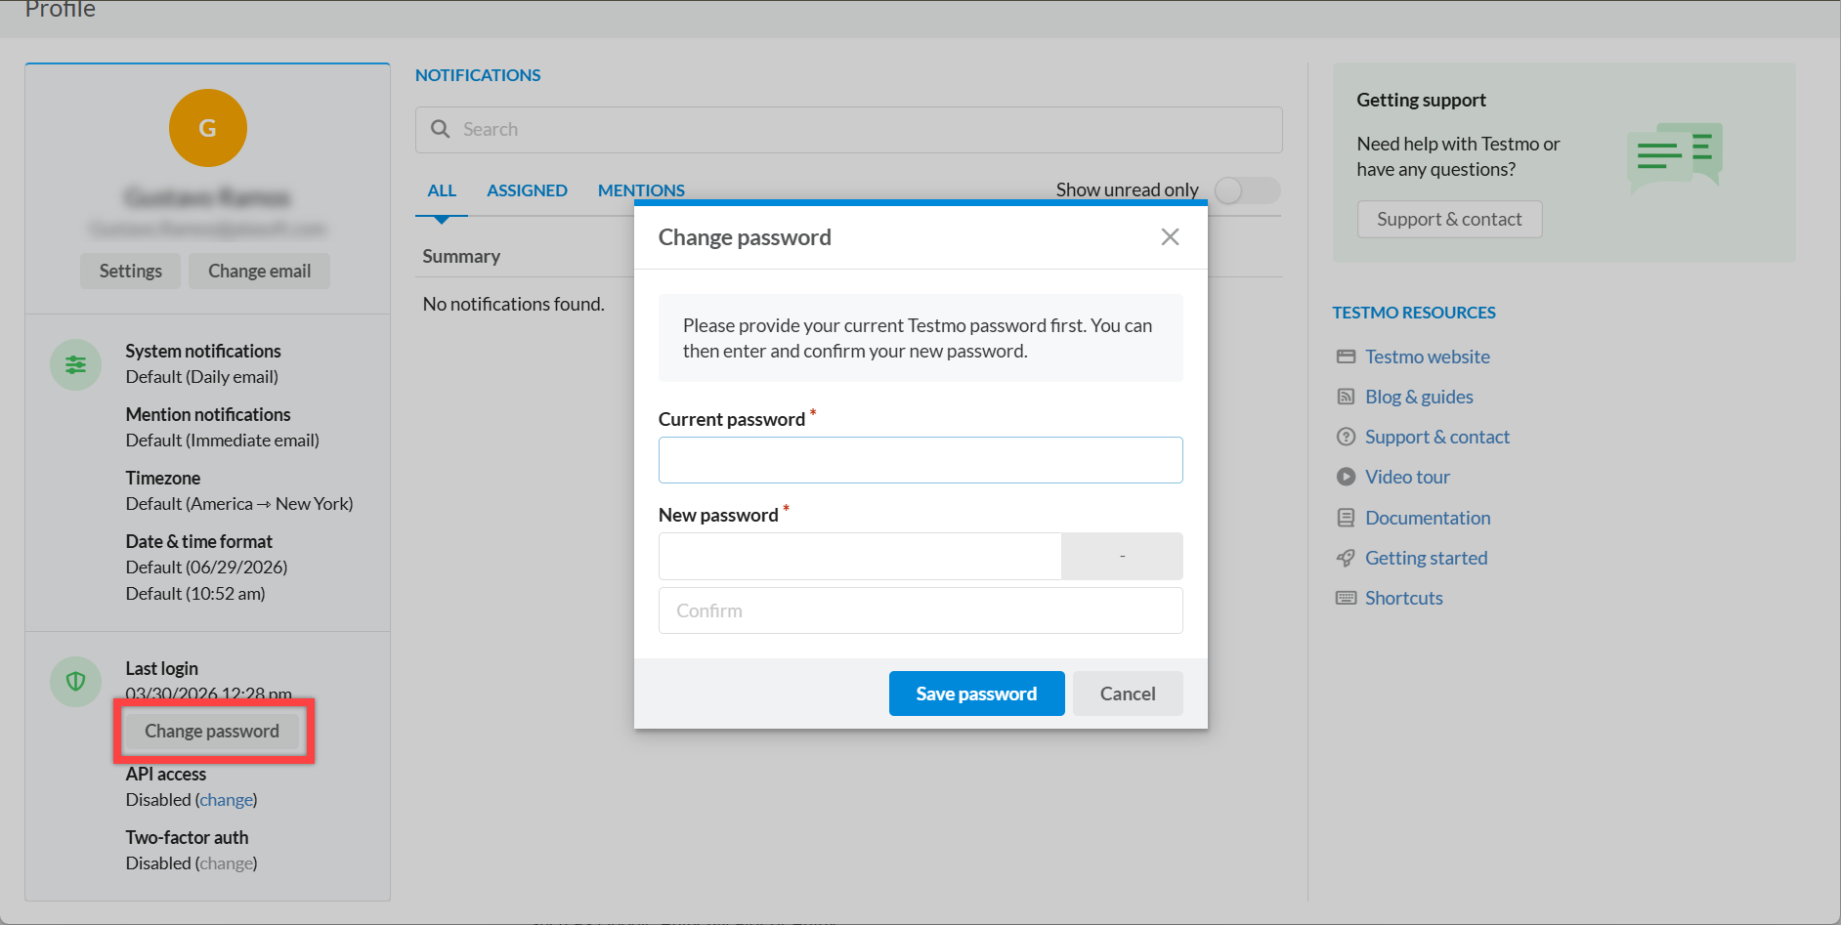Click the Mention notifications label
Screen dimensions: 1841x925
208,414
